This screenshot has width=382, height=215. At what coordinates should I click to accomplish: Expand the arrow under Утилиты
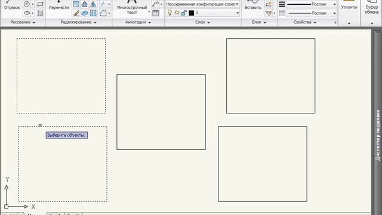[x=349, y=23]
